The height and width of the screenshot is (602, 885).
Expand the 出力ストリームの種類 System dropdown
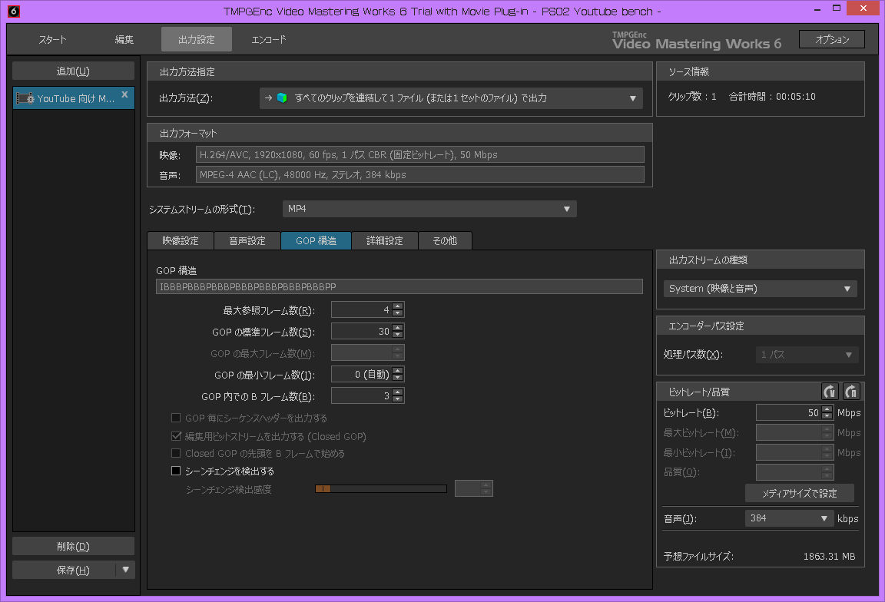[761, 288]
